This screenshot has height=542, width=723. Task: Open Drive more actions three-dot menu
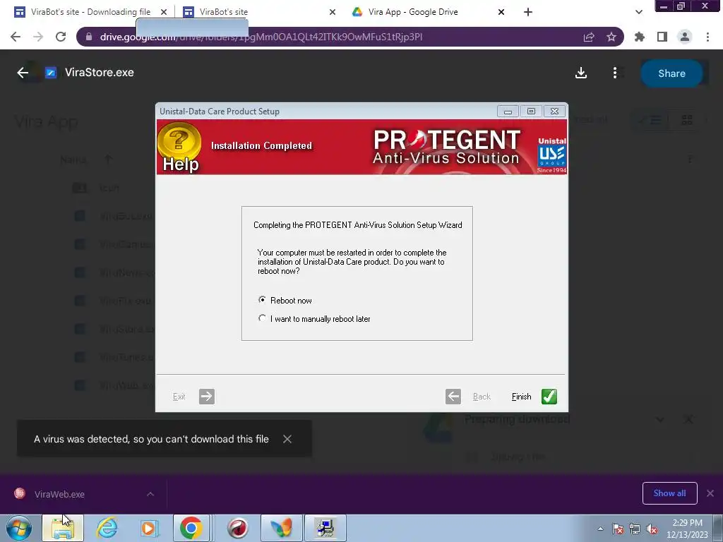(615, 73)
